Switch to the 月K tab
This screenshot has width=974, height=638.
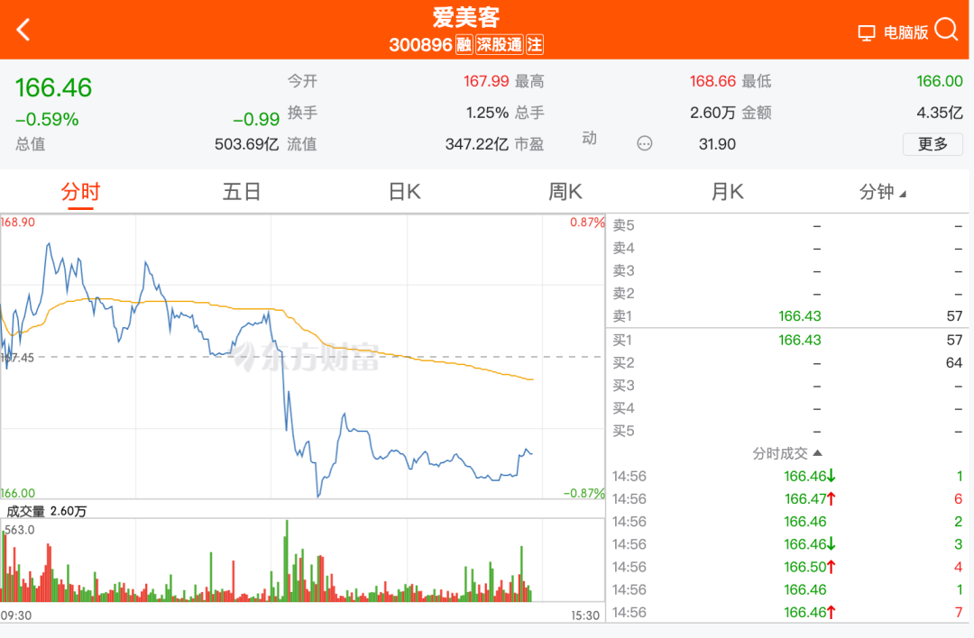(727, 192)
